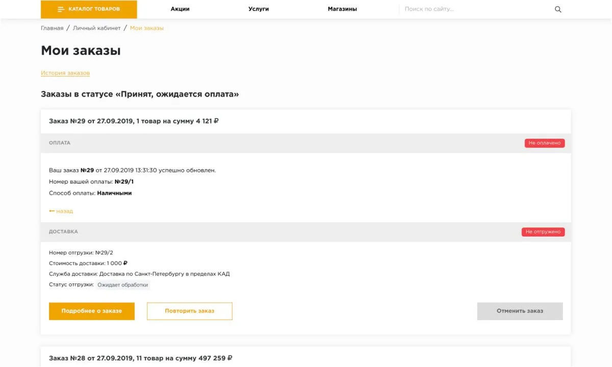Click the Оплата section header

click(x=60, y=143)
